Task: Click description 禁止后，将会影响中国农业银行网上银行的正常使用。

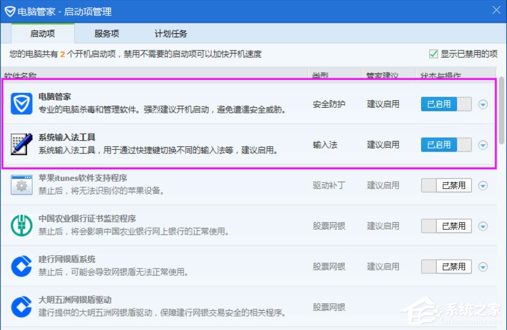Action: point(134,231)
